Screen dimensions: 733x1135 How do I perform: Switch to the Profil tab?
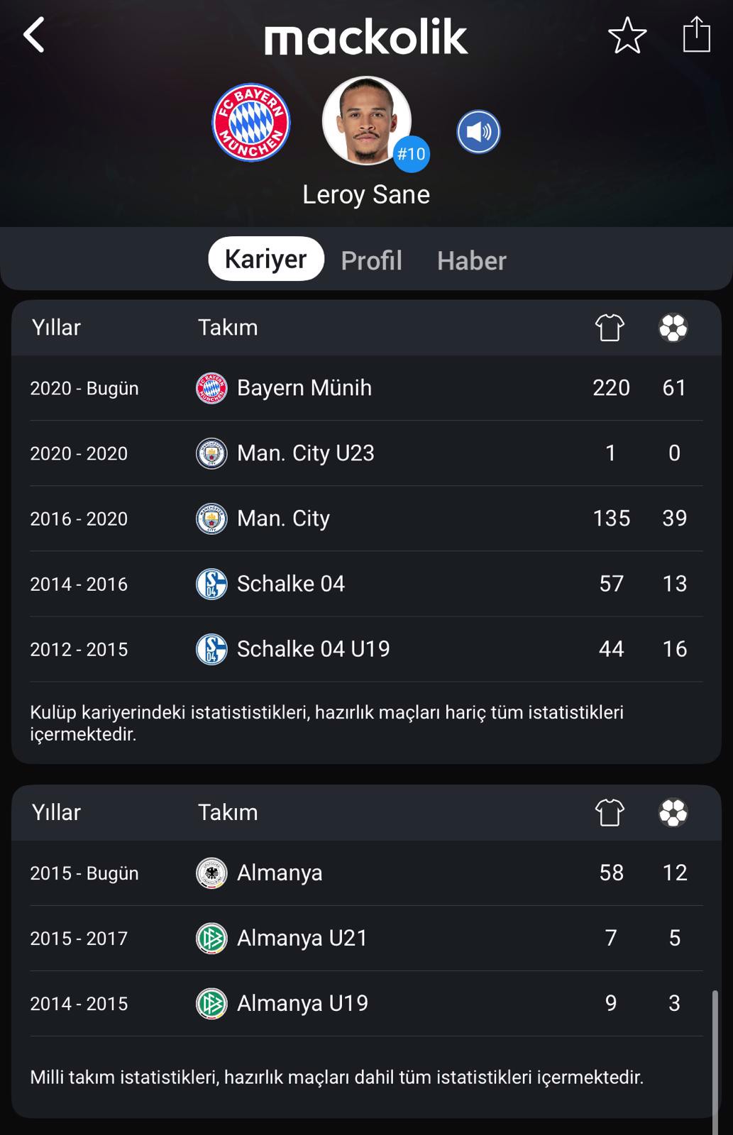click(x=371, y=260)
